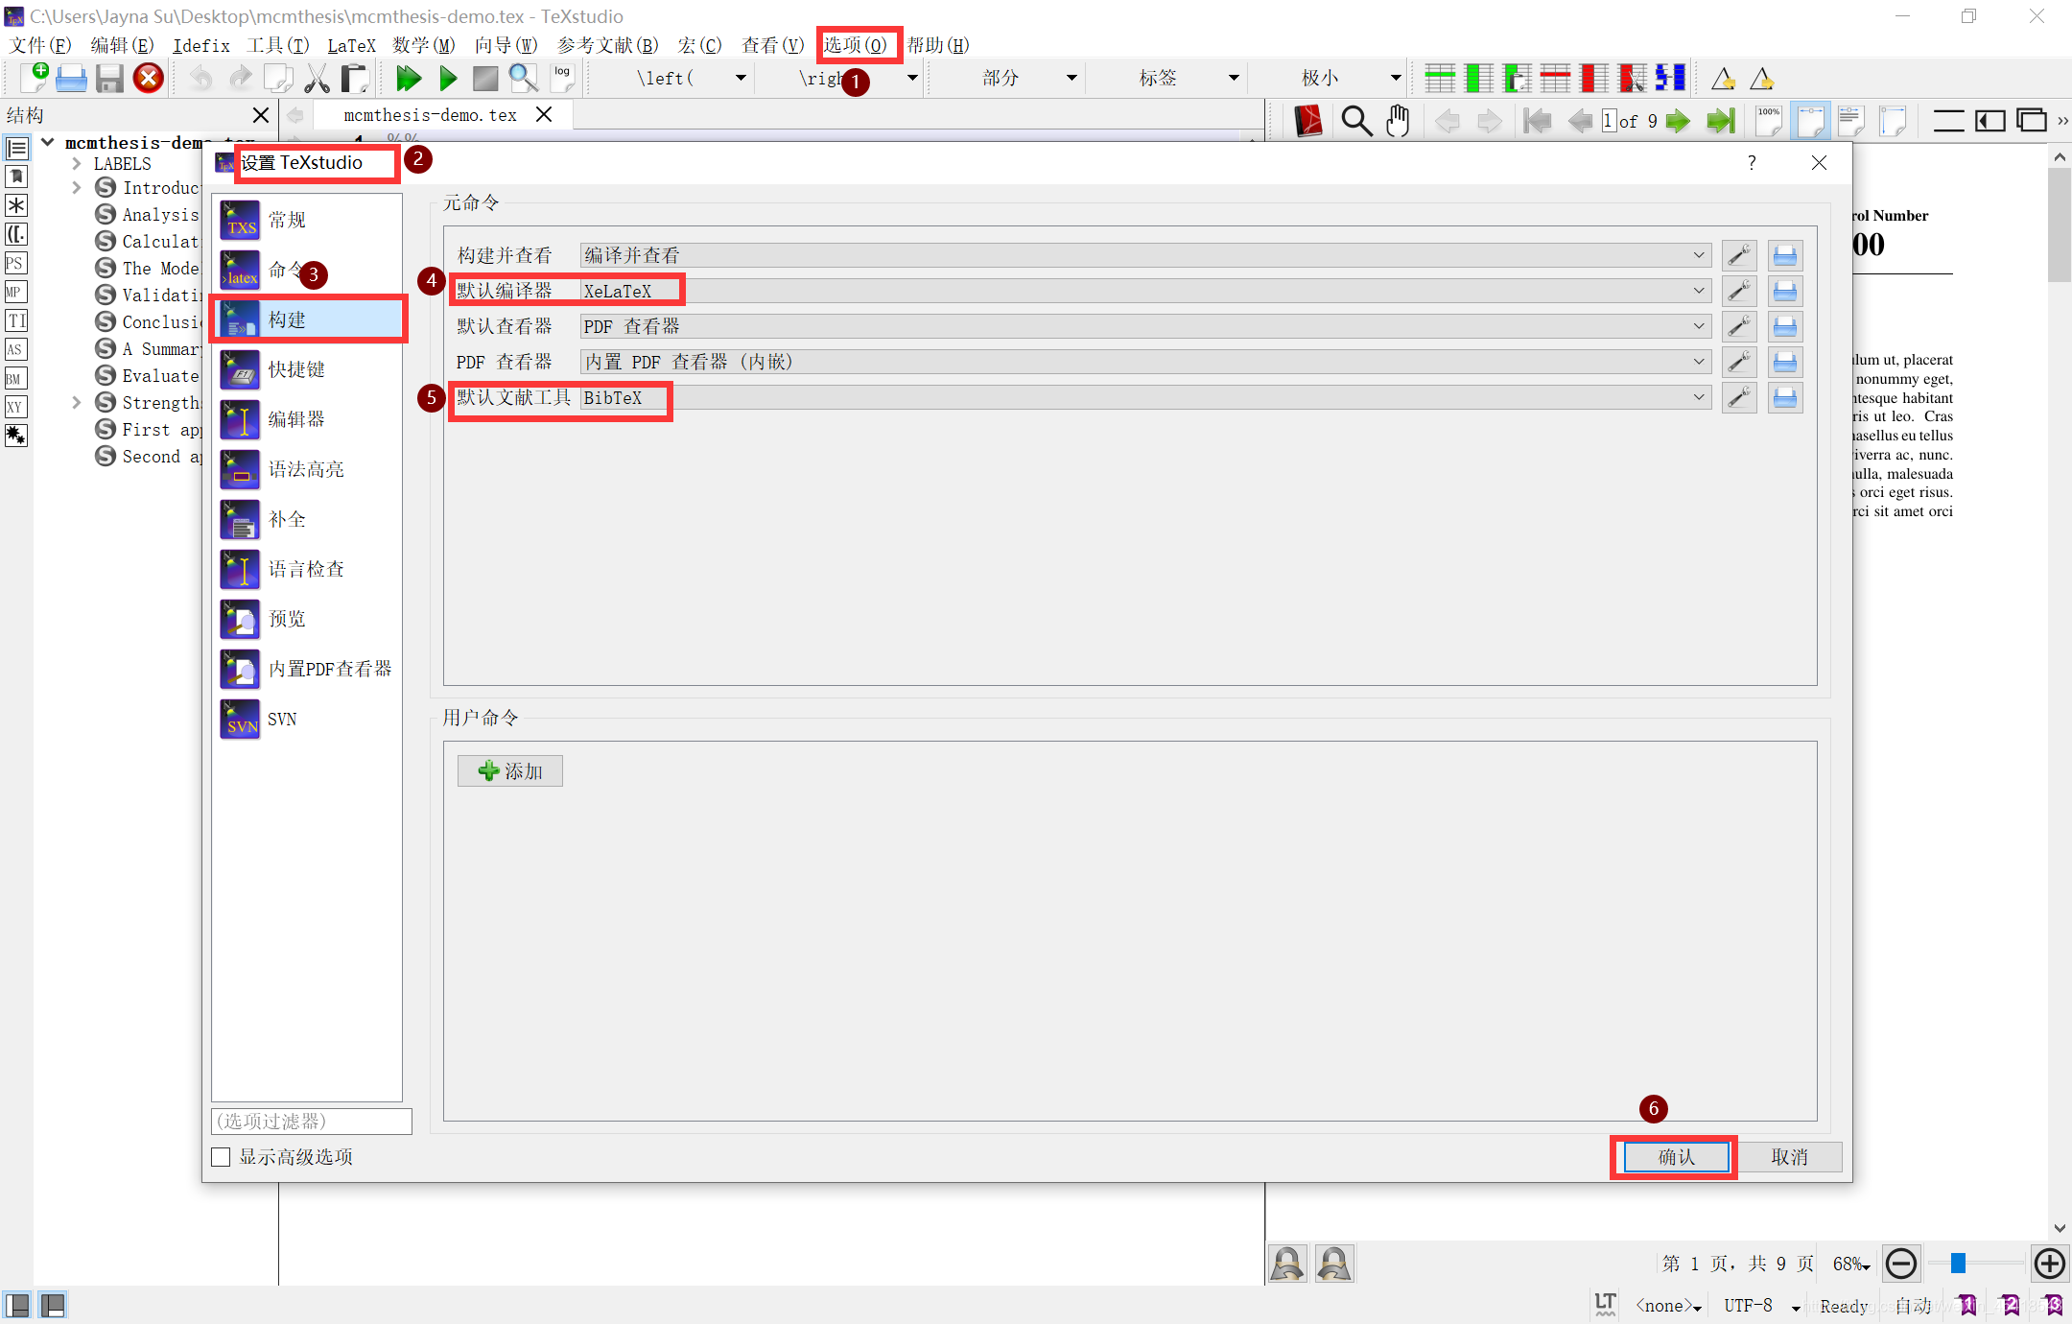
Task: Click the red Acrobat PDF icon in viewer toolbar
Action: point(1307,121)
